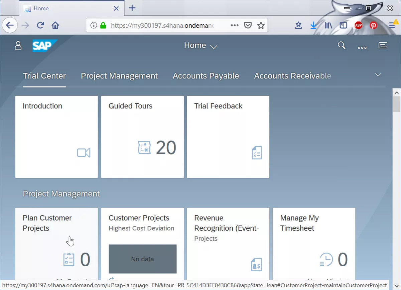401x290 pixels.
Task: Click the clock icon on Manage My Timesheet tile
Action: (326, 259)
